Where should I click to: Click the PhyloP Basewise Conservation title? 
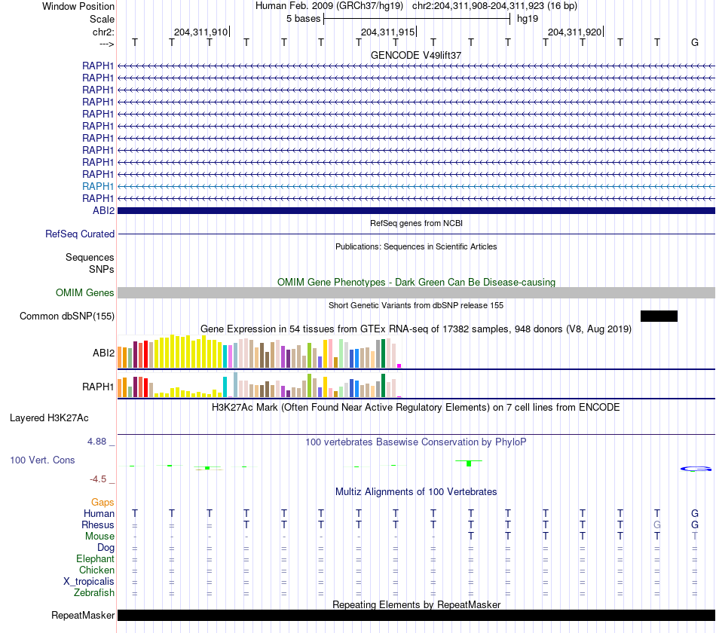pos(416,442)
